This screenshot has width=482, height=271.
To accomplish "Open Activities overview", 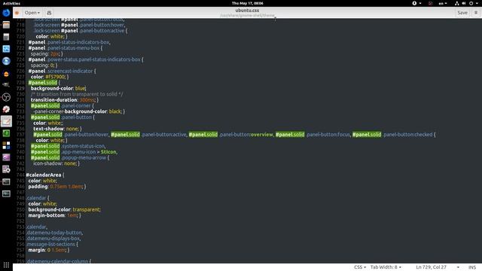I will (11, 3).
